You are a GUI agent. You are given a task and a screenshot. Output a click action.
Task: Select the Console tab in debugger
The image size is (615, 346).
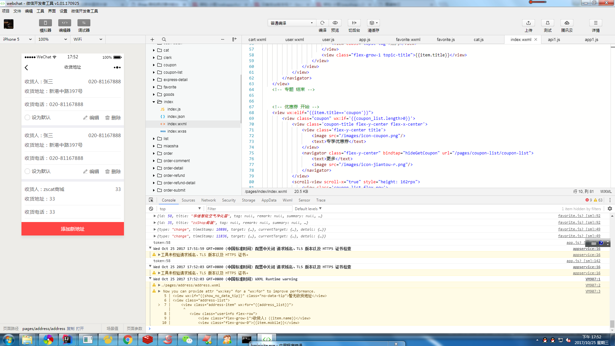pos(169,200)
